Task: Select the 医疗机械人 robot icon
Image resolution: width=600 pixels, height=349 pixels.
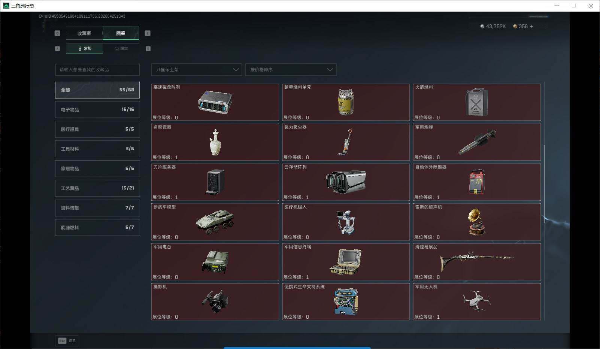Action: (x=345, y=222)
